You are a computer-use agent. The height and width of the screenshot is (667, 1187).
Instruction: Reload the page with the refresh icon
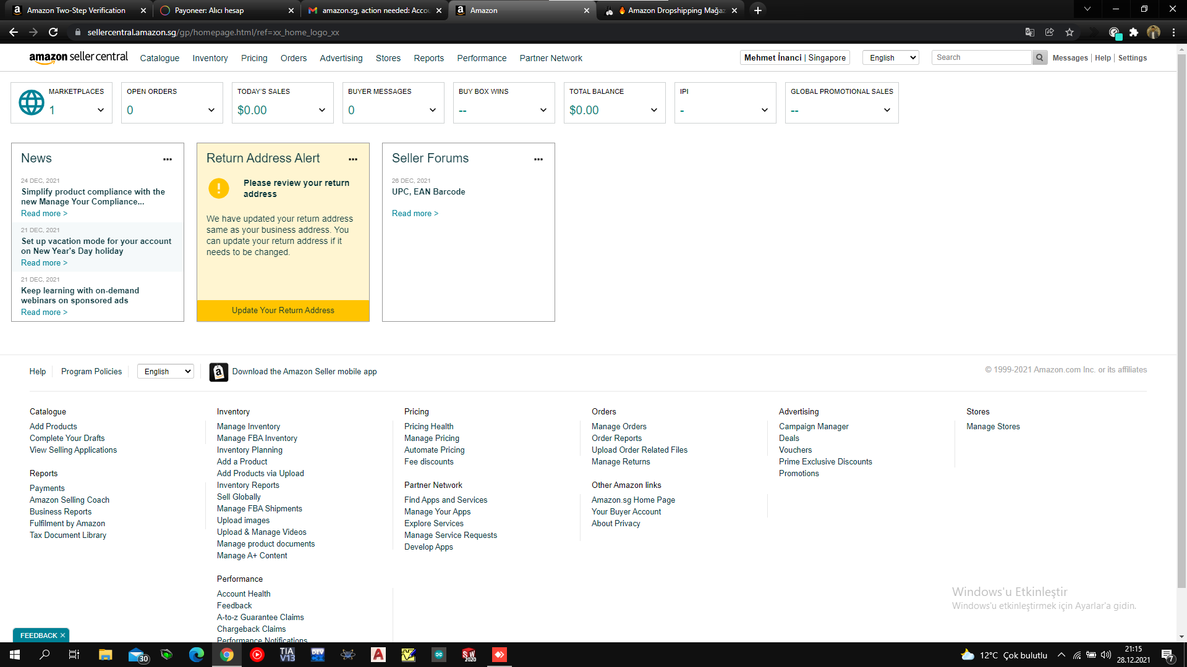pyautogui.click(x=53, y=32)
